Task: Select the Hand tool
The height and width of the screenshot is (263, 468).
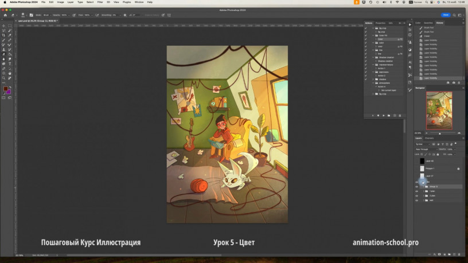Action: tap(10, 73)
